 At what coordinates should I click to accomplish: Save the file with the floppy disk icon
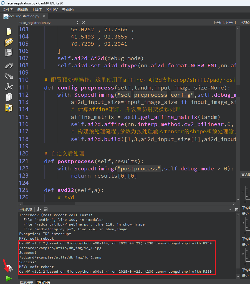[x=9, y=53]
